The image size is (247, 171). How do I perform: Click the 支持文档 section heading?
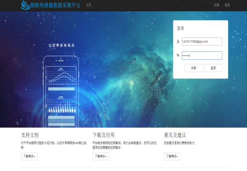point(30,135)
